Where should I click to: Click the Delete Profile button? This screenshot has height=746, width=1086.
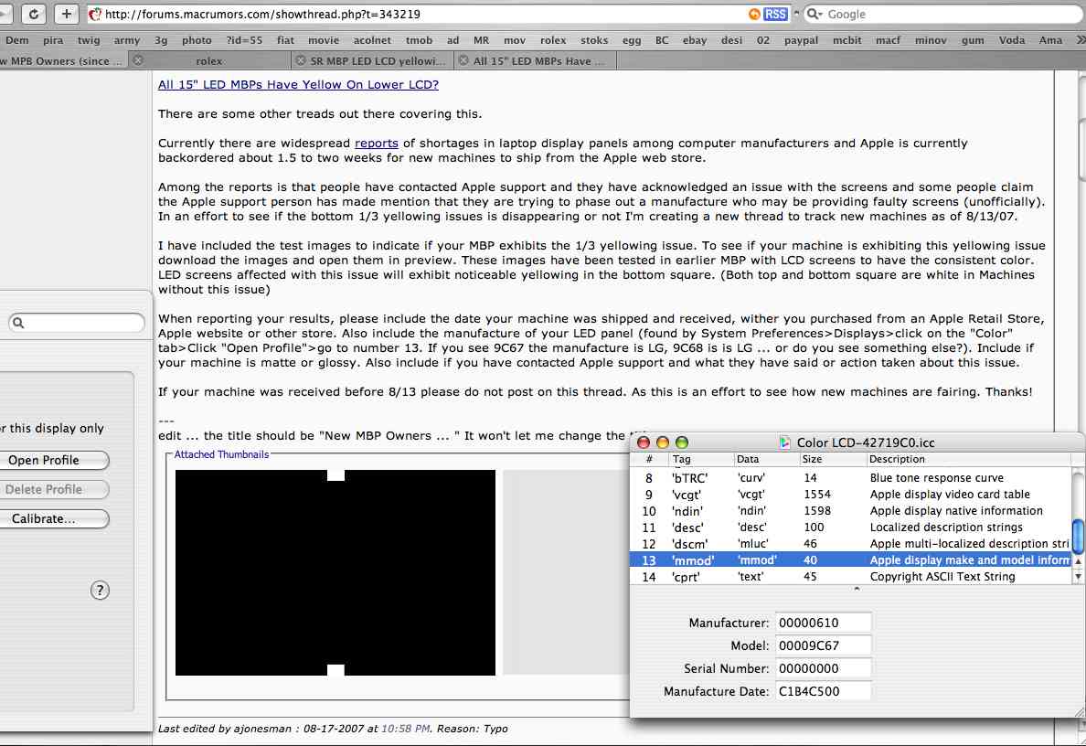54,489
